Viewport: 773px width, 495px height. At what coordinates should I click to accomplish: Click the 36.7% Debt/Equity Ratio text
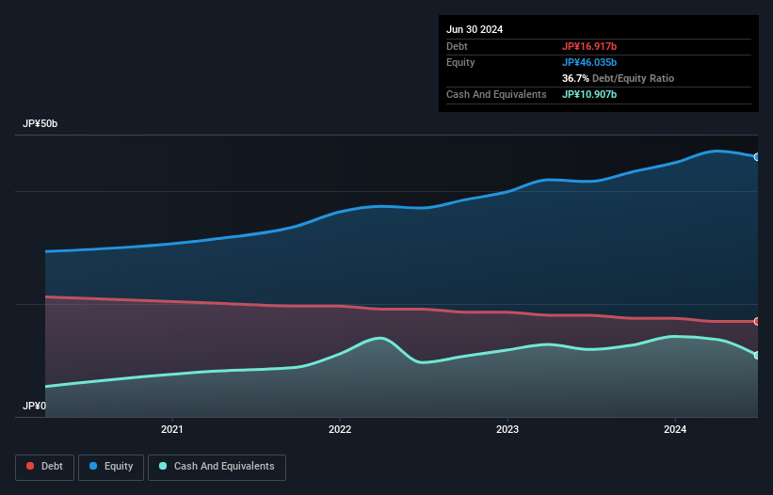pos(618,78)
